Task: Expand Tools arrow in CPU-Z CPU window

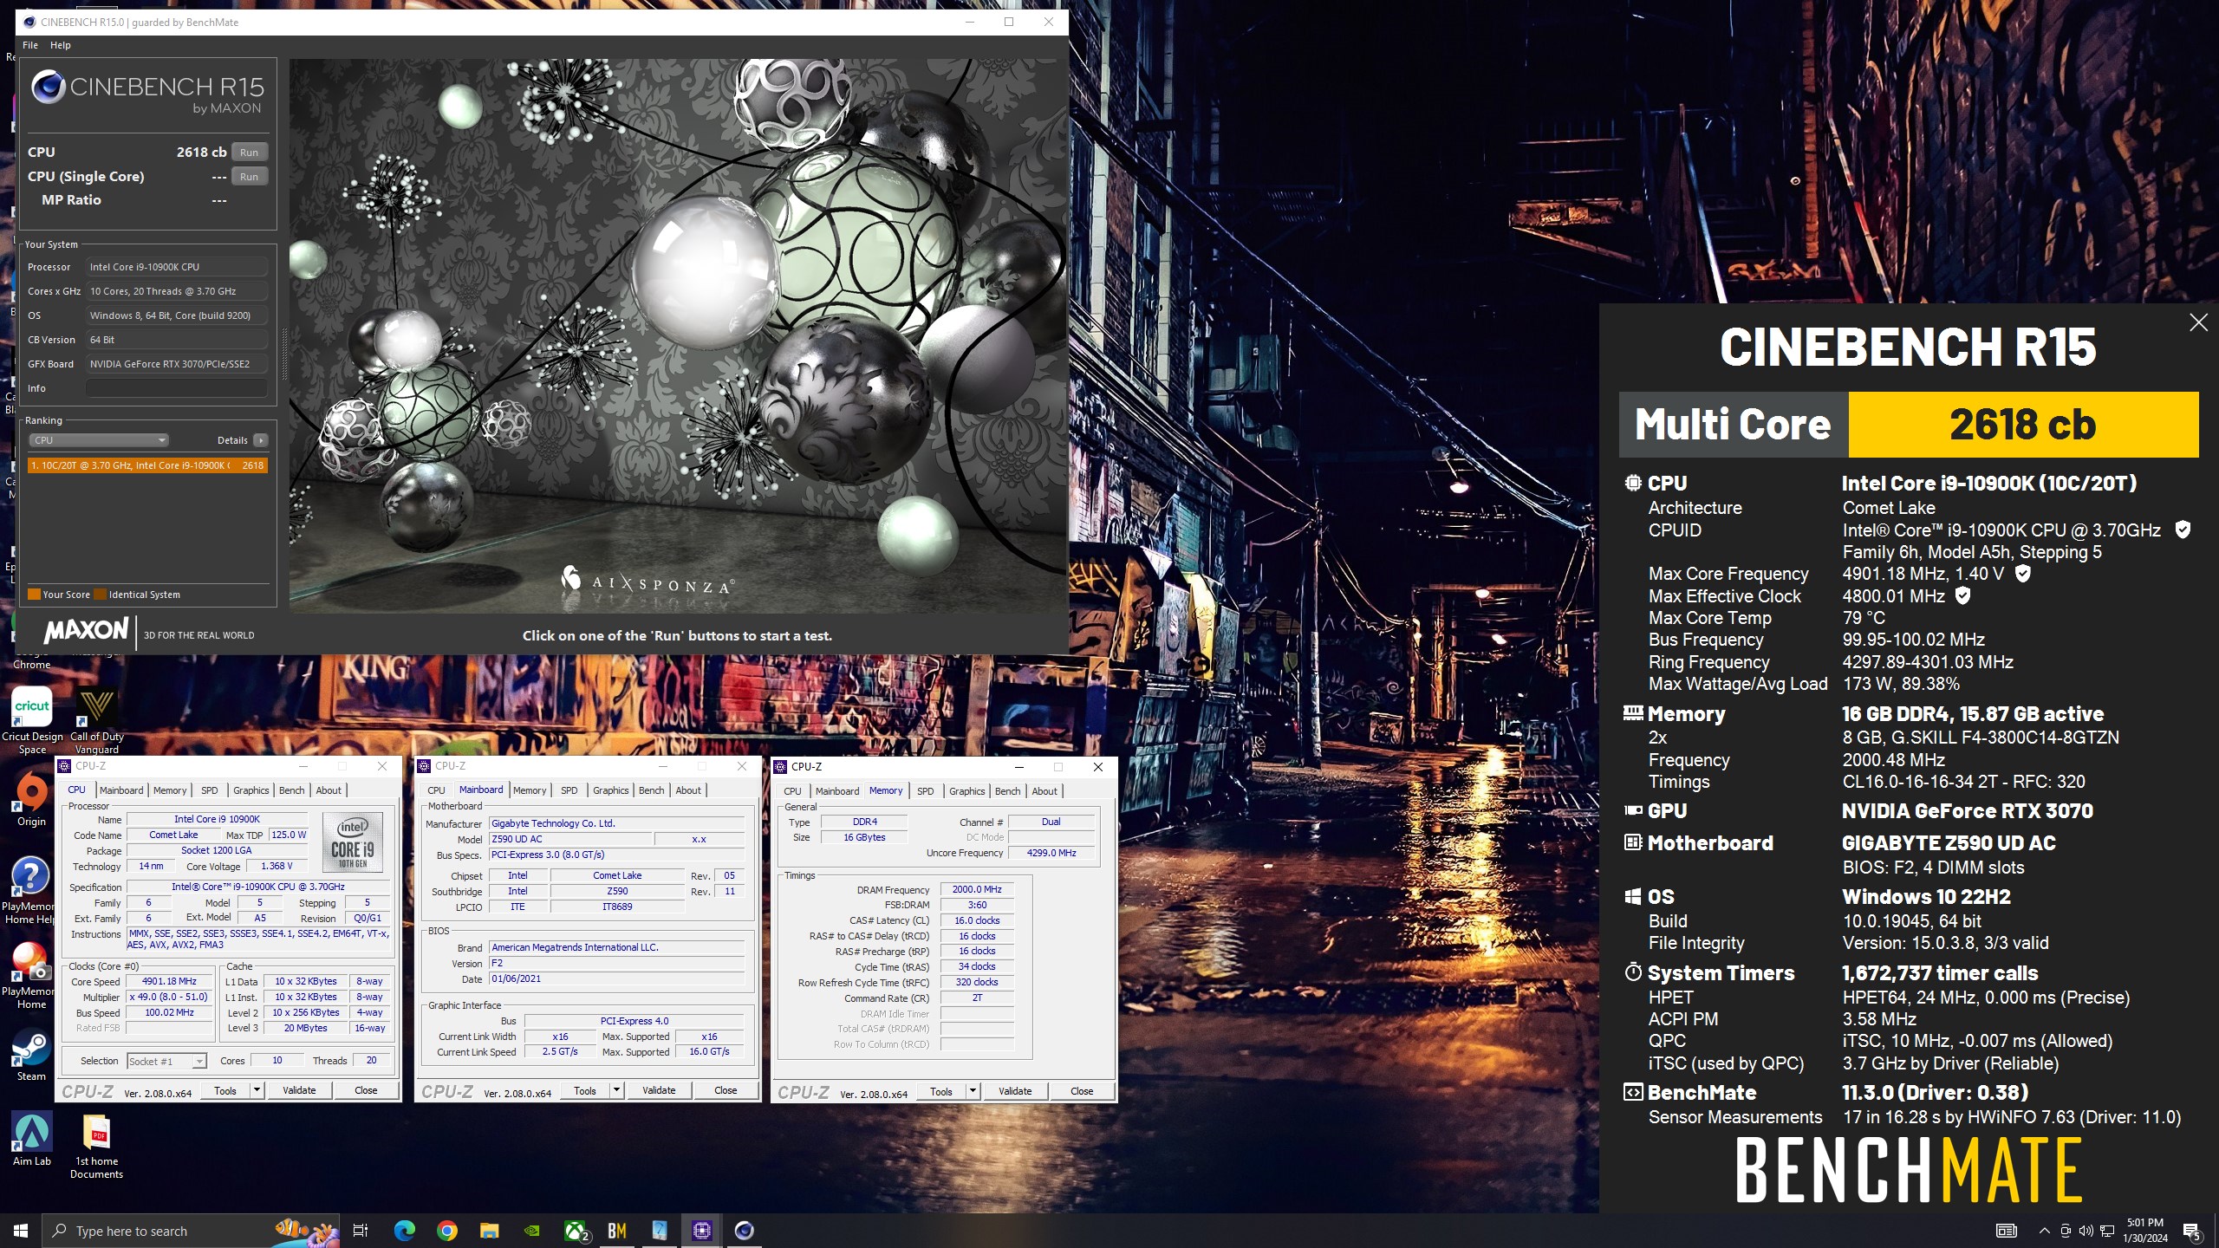Action: [x=257, y=1090]
